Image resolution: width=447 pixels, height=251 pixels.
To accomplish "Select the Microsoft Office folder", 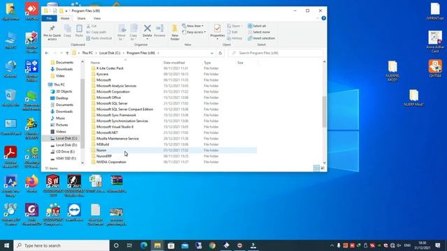I will [108, 98].
